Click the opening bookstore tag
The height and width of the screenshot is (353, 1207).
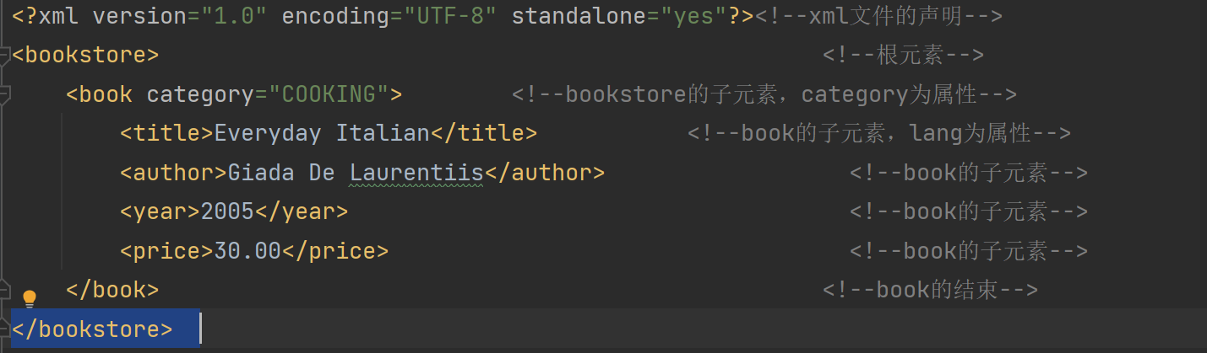85,56
